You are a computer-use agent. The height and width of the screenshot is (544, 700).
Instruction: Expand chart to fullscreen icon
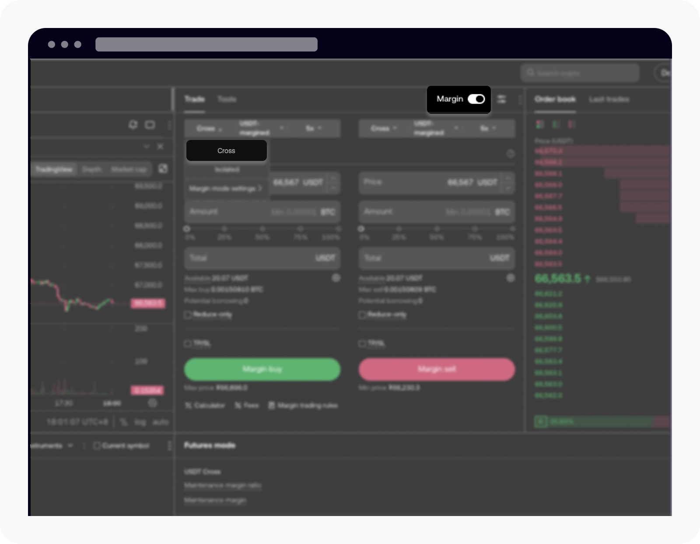pos(163,169)
